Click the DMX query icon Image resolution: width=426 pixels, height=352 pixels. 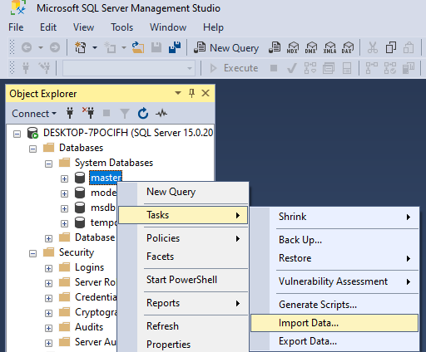pos(311,47)
